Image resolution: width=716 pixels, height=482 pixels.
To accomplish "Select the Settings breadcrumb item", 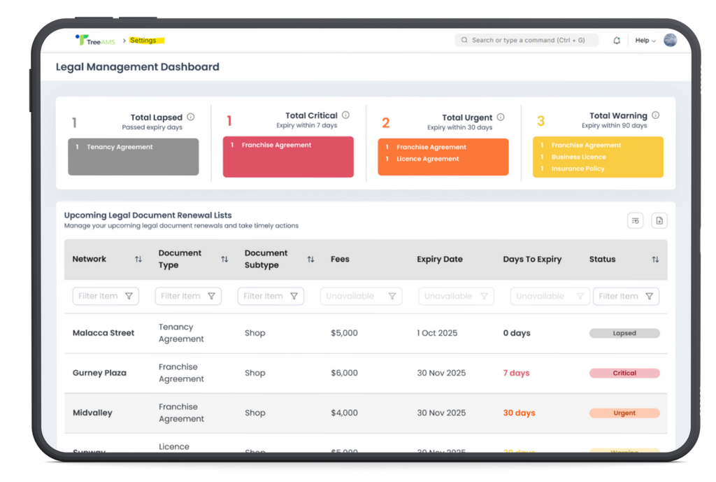I will [145, 40].
